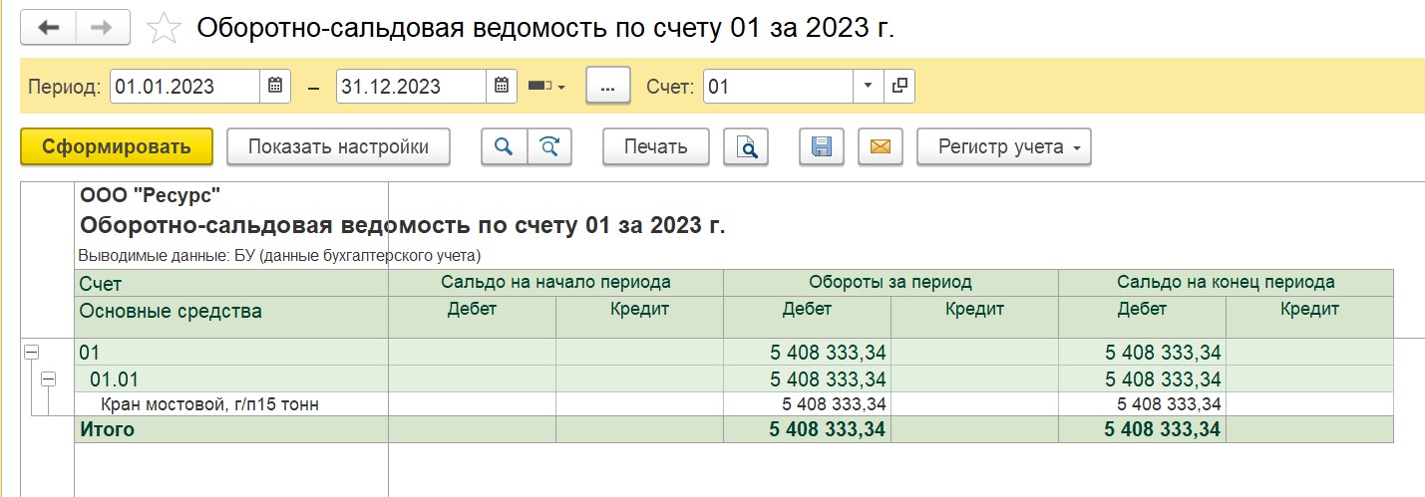Click Показать настройки button
This screenshot has width=1425, height=497.
(x=338, y=146)
